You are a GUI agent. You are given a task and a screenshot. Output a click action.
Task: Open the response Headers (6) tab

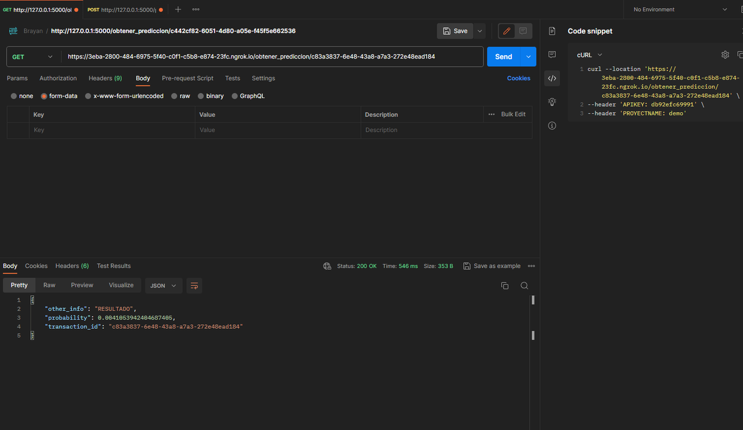[72, 266]
